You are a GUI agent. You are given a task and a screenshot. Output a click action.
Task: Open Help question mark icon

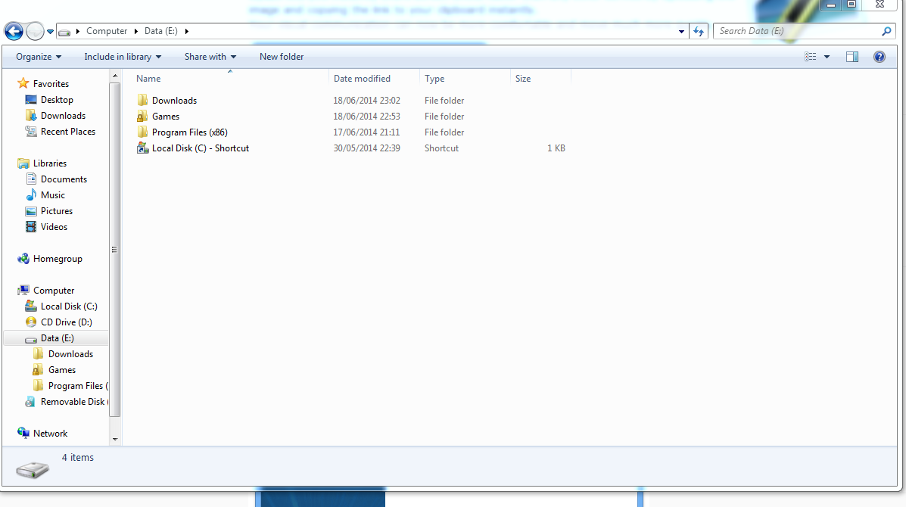point(880,57)
